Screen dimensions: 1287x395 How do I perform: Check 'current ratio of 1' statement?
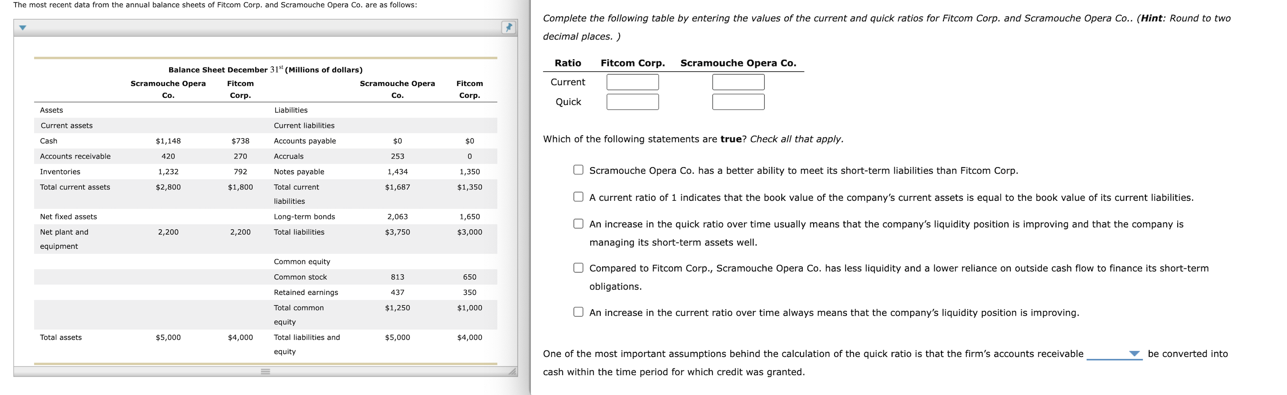tap(578, 197)
